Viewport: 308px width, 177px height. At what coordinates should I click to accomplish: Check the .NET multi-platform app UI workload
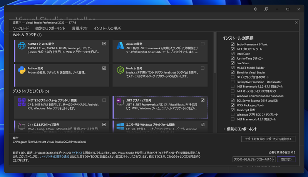(x=104, y=100)
